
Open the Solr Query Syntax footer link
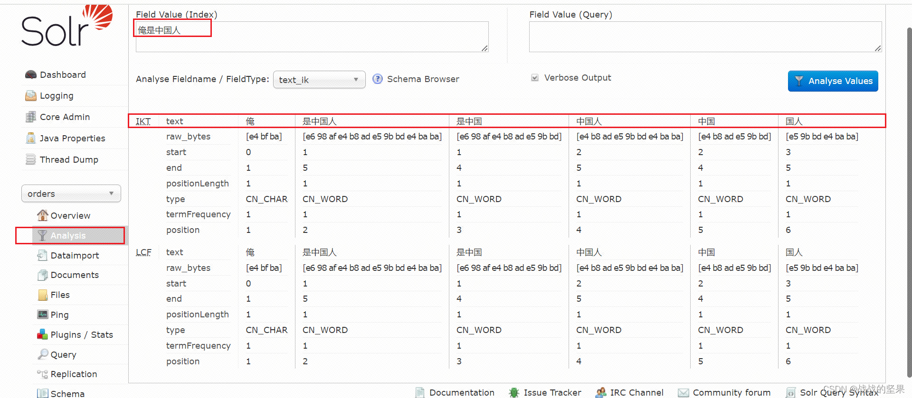pos(839,392)
